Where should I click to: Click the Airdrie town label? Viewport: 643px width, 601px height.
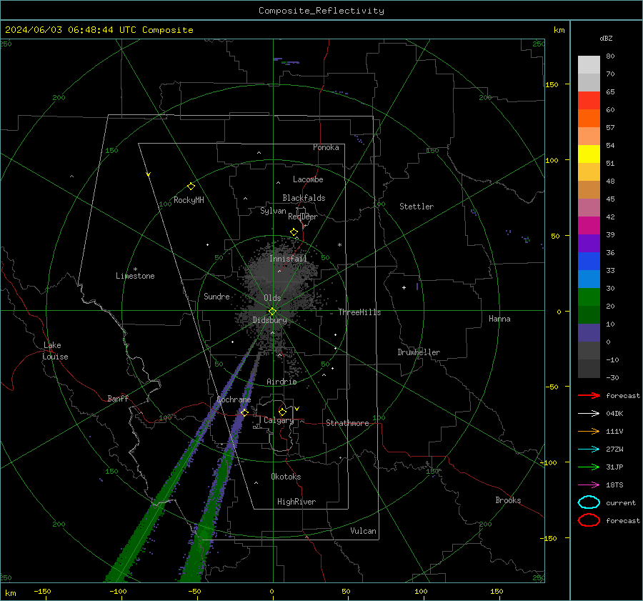[281, 382]
